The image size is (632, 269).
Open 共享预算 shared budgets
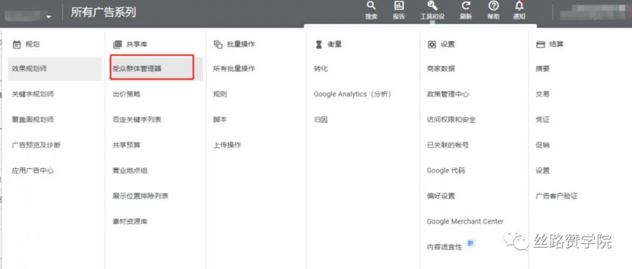[126, 145]
